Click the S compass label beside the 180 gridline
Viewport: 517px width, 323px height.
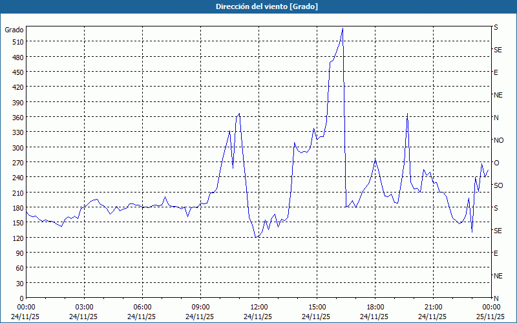pyautogui.click(x=496, y=208)
